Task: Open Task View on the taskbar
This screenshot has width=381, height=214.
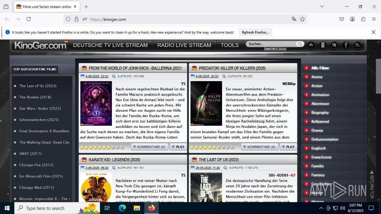Action: click(x=107, y=208)
